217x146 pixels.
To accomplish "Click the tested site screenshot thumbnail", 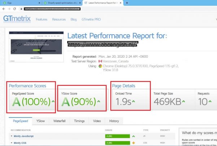I will 36,47.
